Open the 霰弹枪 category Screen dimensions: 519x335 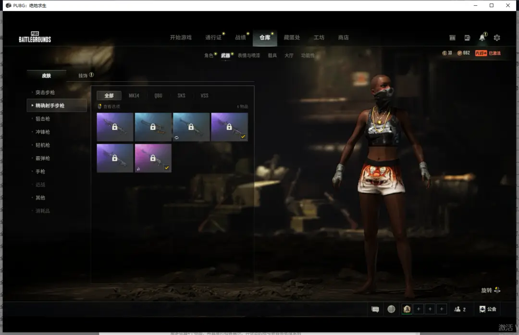tap(43, 158)
